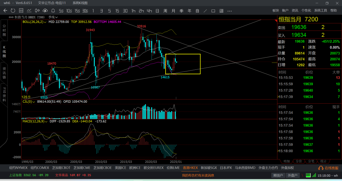Open the 帮助 menu

333,10
